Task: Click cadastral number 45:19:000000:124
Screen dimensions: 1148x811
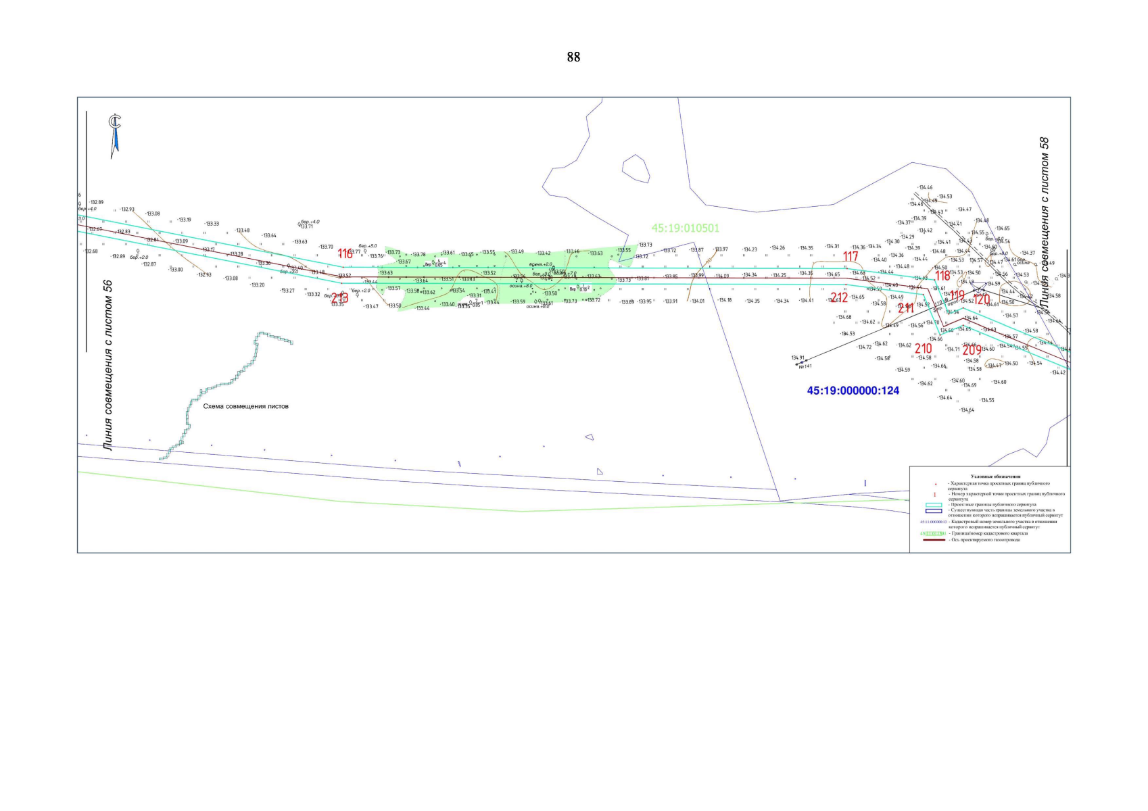Action: 853,391
